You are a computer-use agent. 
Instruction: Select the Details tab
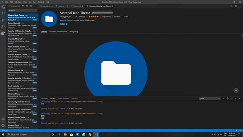pyautogui.click(x=44, y=32)
